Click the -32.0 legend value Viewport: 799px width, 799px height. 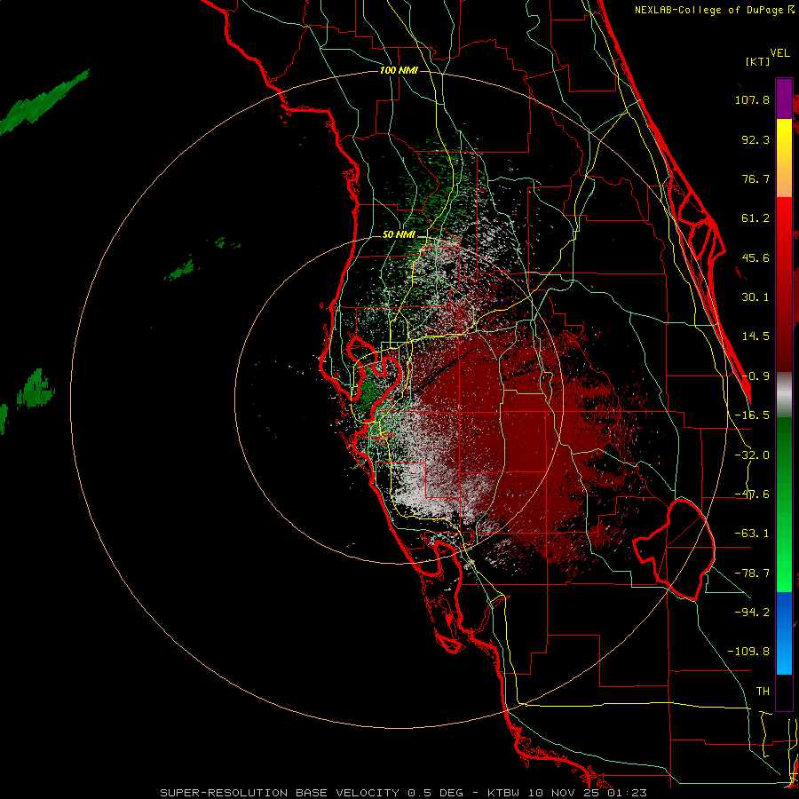click(x=752, y=455)
